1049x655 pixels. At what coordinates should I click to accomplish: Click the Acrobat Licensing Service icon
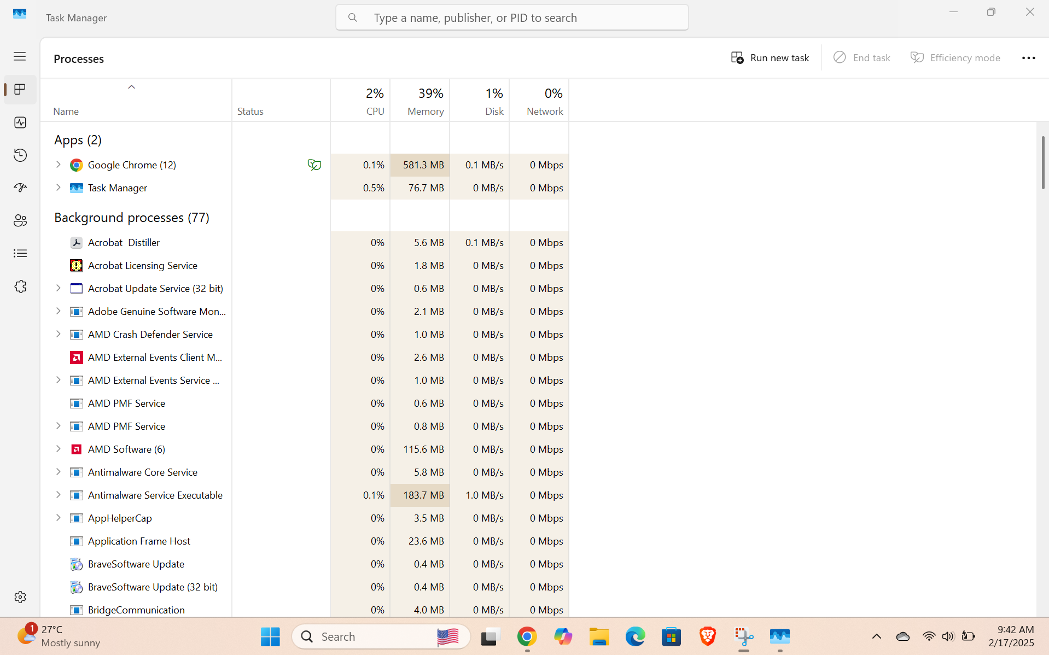(x=77, y=266)
